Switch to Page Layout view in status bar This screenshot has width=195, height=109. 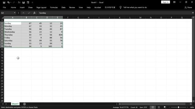pos(159,107)
